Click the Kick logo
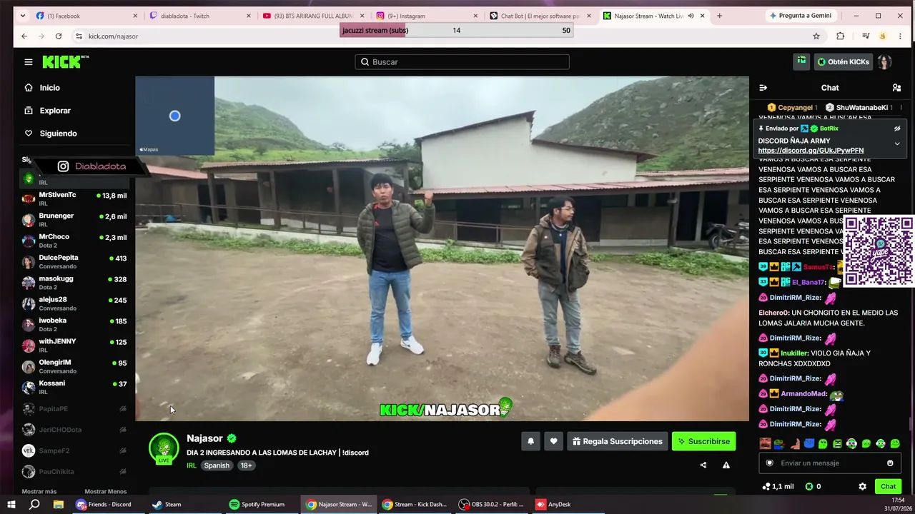The height and width of the screenshot is (514, 915). point(65,62)
